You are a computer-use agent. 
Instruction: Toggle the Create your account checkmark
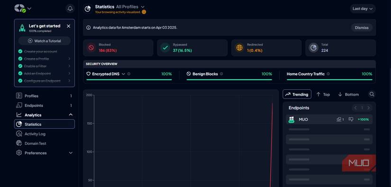pos(20,51)
